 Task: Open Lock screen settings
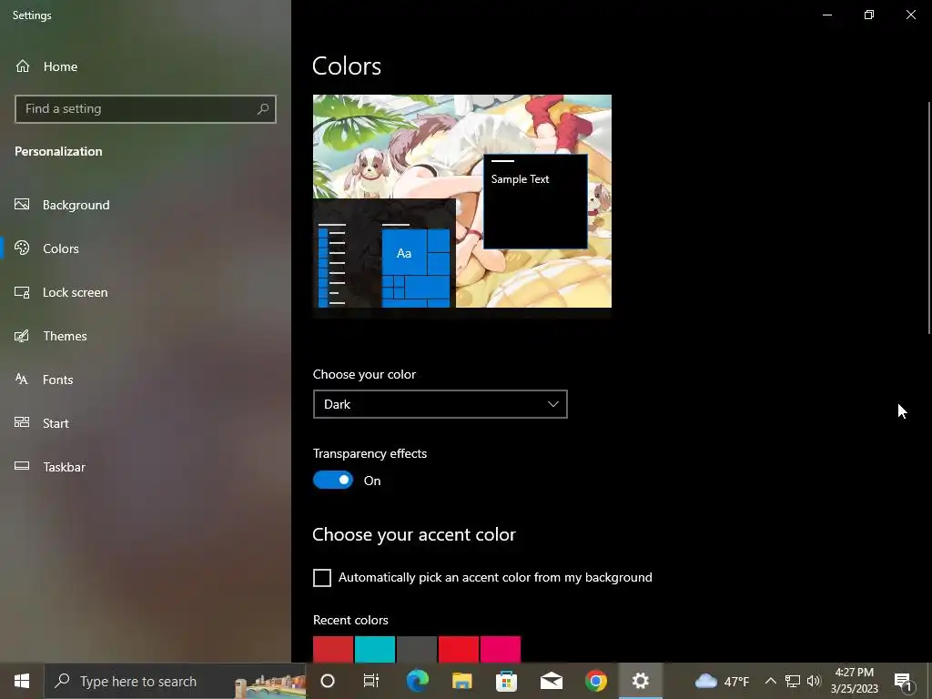(146, 292)
